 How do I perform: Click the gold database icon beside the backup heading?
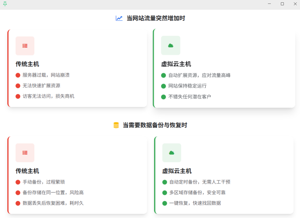click(x=116, y=125)
